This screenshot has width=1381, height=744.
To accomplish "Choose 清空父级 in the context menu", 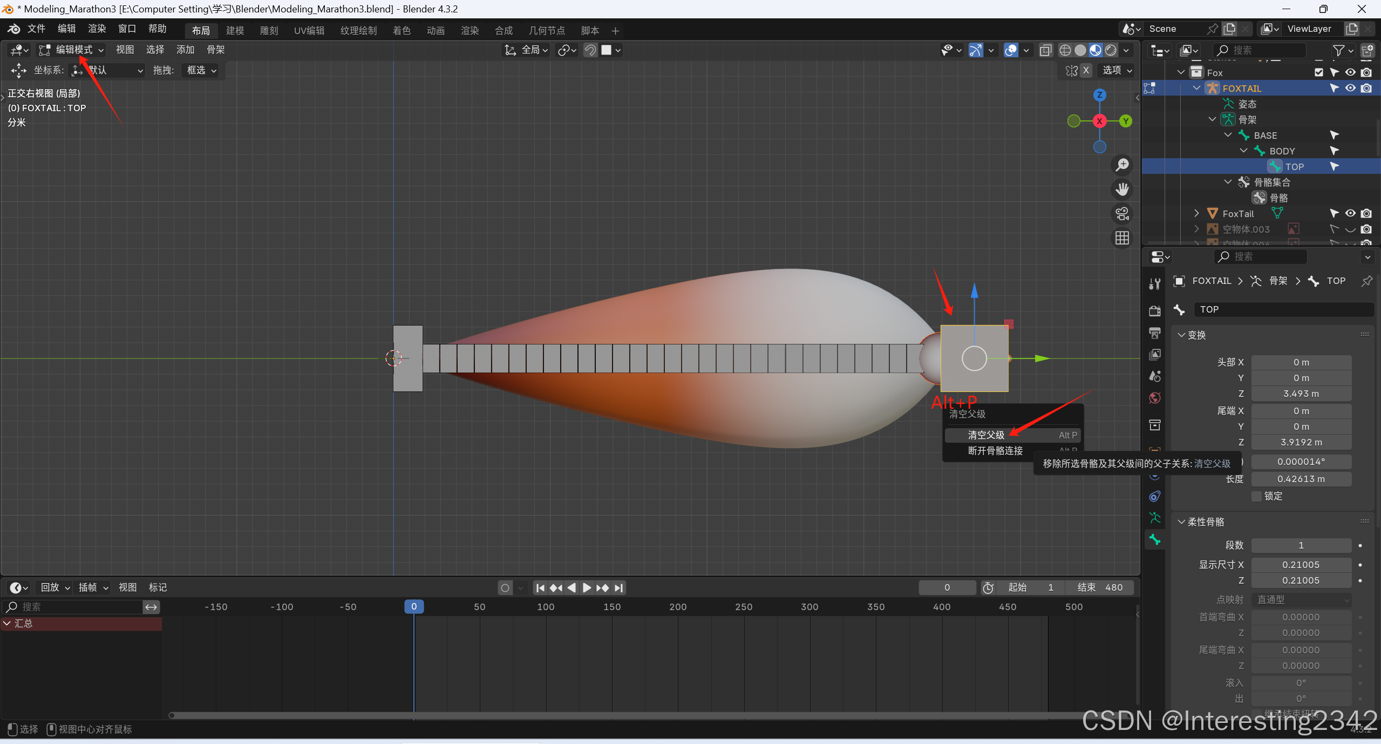I will click(x=985, y=435).
